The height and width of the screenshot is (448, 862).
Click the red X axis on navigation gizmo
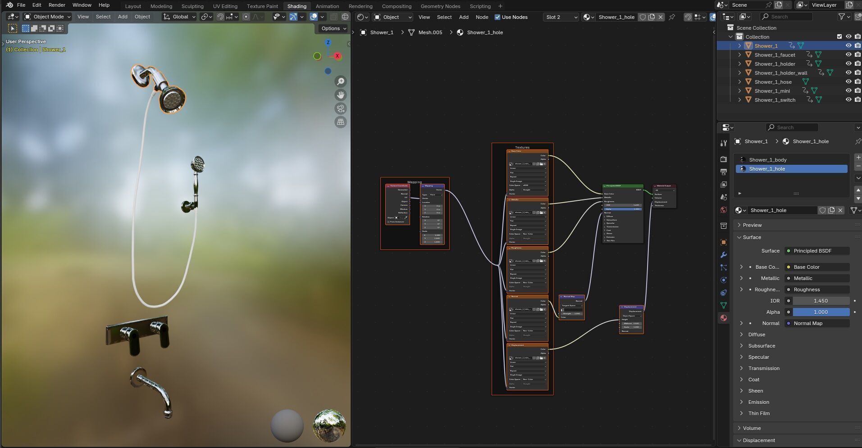pyautogui.click(x=337, y=56)
